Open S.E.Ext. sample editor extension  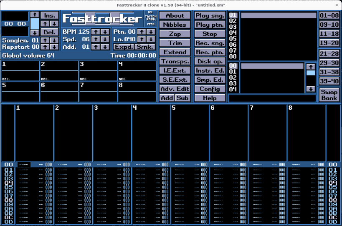tap(175, 80)
